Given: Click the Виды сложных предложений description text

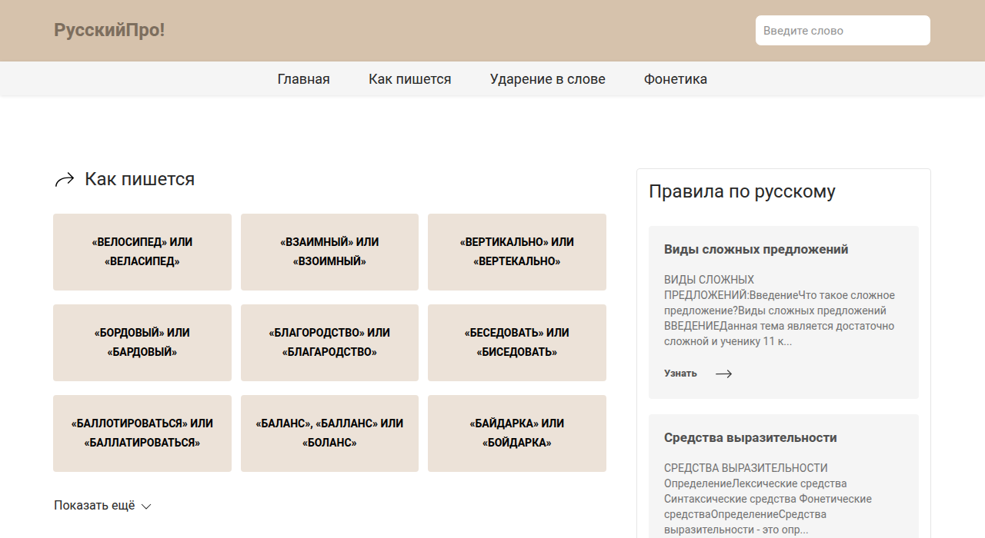Looking at the screenshot, I should 780,311.
